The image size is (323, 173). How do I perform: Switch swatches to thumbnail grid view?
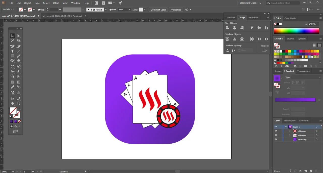pos(319,45)
